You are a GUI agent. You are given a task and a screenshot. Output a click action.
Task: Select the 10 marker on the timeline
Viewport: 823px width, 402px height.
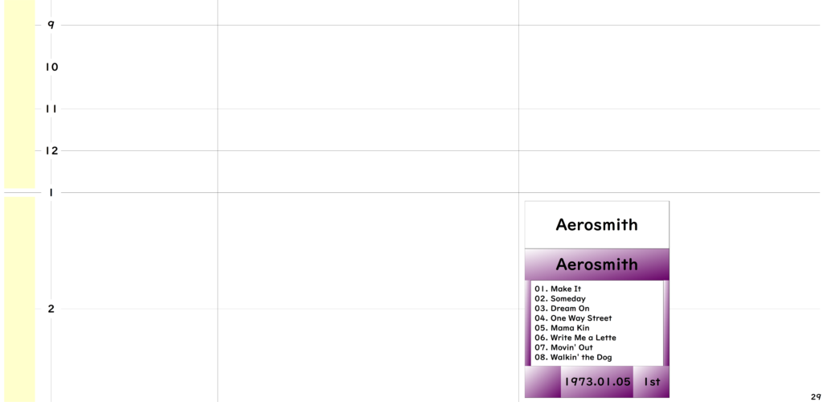51,67
